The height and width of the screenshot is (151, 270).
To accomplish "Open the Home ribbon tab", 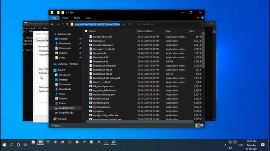I will (x=65, y=18).
